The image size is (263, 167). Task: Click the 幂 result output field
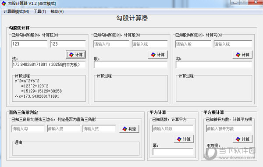(x=173, y=151)
